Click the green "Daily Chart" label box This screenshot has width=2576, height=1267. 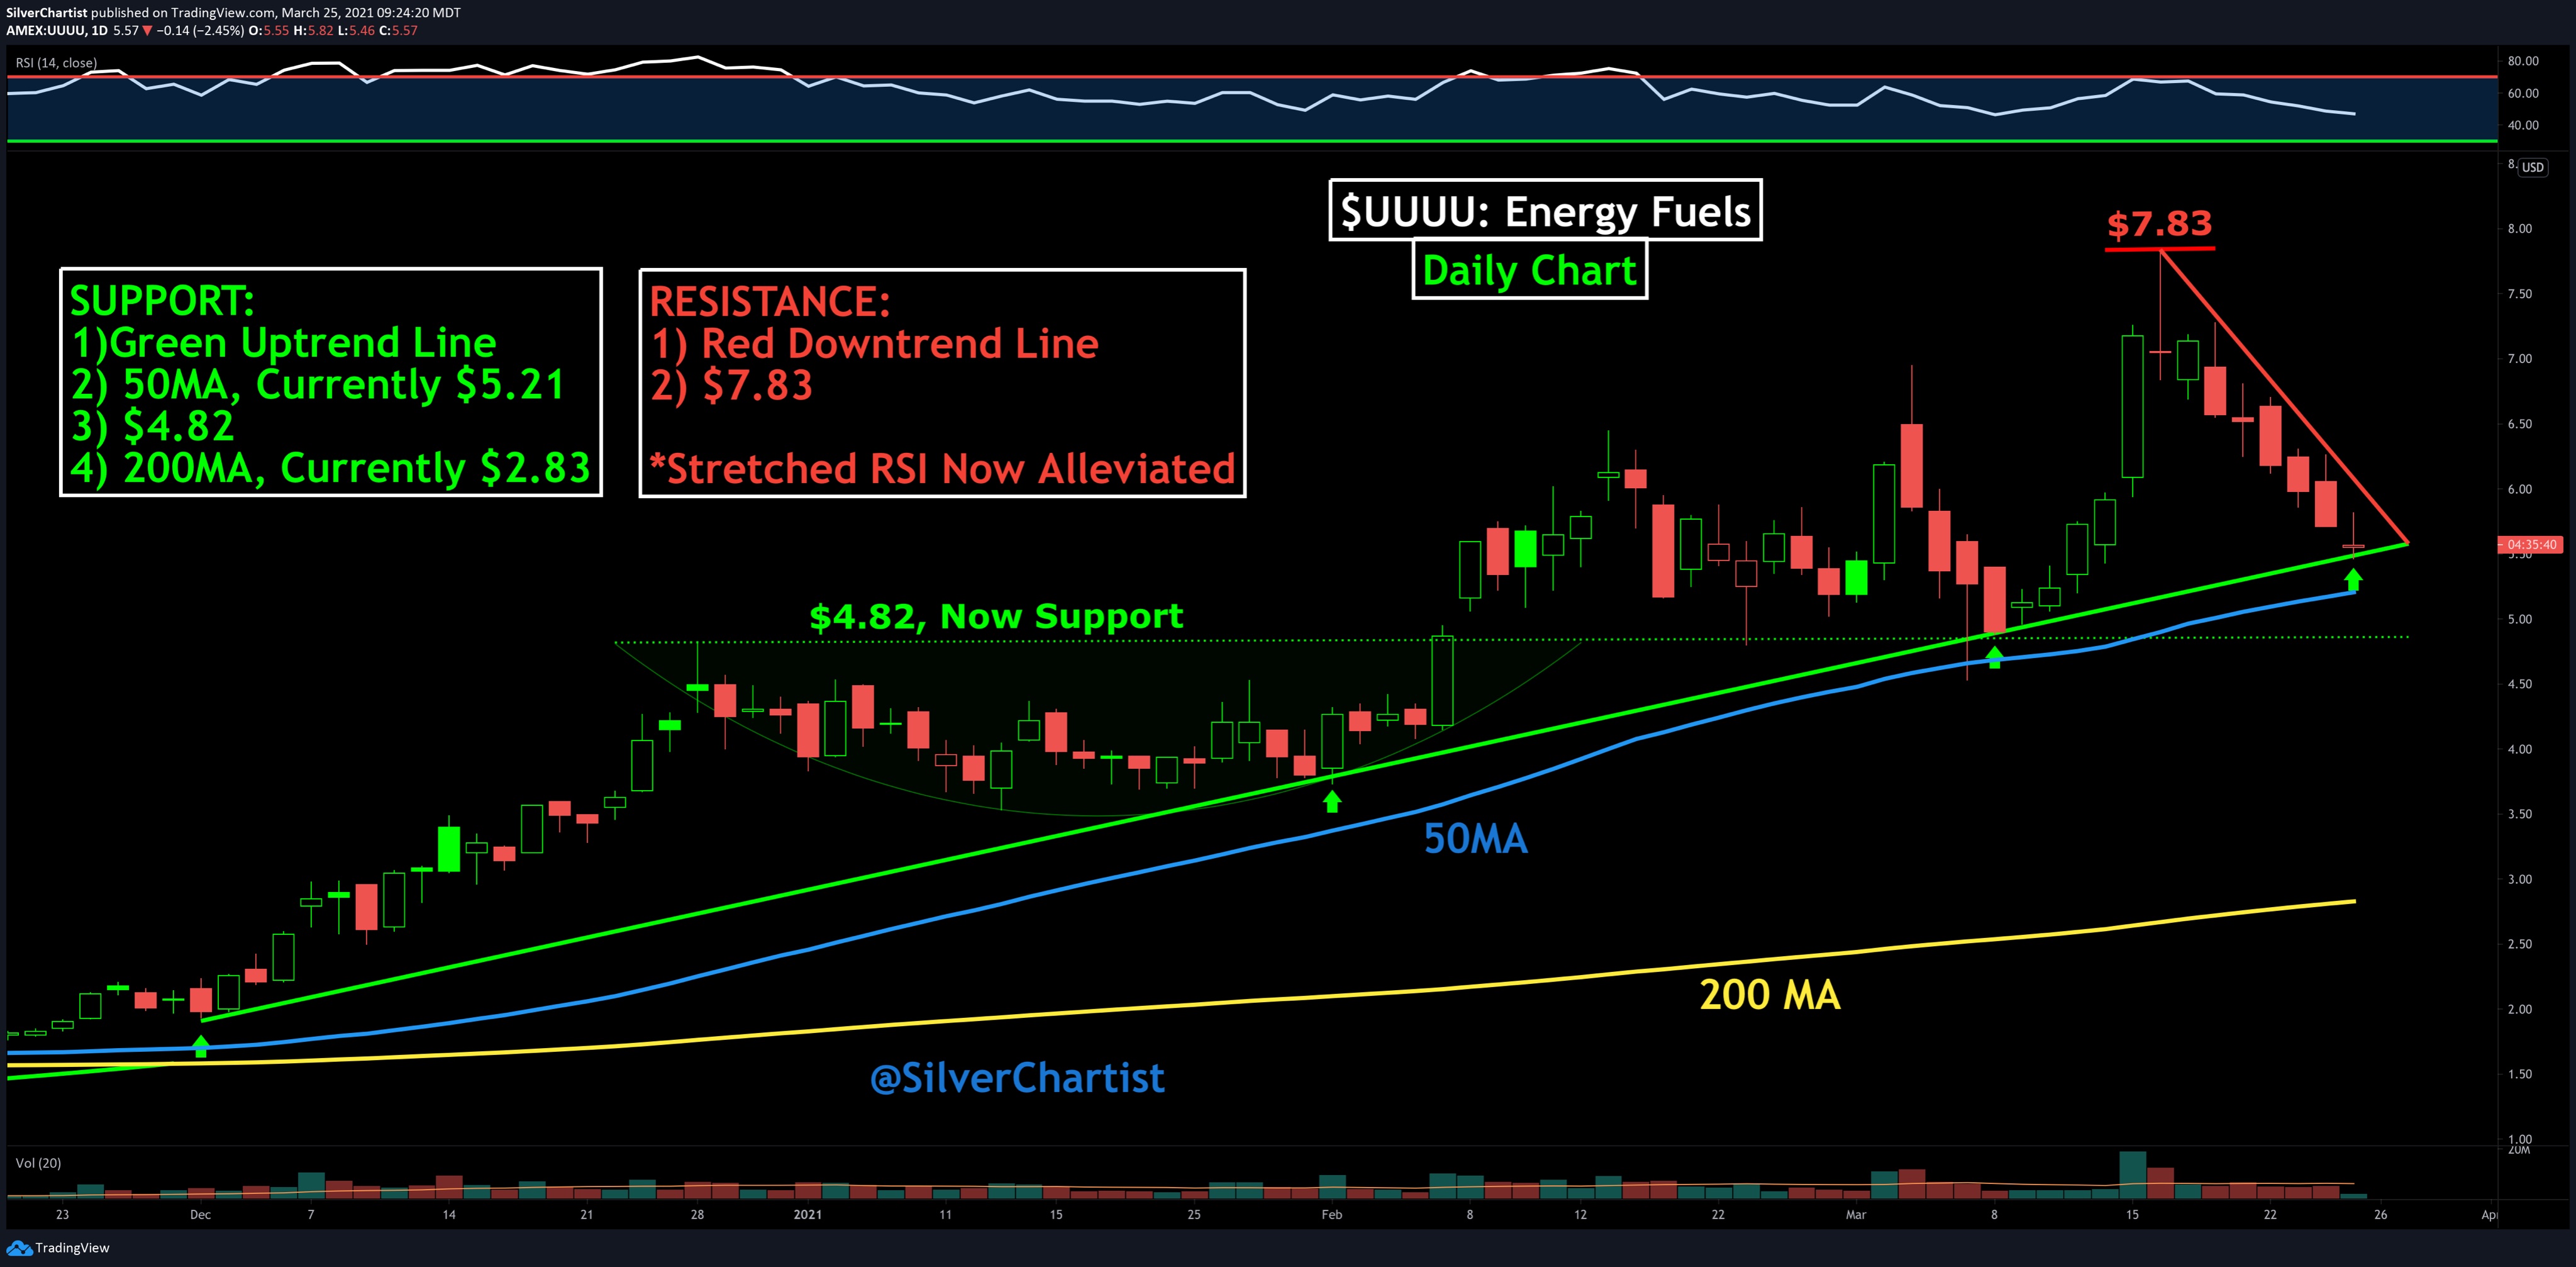[x=1529, y=270]
